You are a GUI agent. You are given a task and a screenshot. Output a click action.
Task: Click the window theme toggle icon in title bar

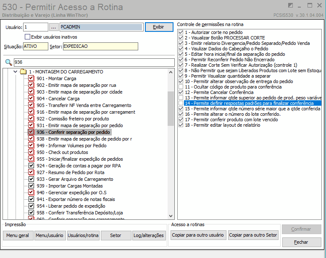pyautogui.click(x=290, y=5)
